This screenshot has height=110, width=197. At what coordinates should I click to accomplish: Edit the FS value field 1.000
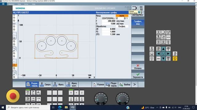pos(109,32)
